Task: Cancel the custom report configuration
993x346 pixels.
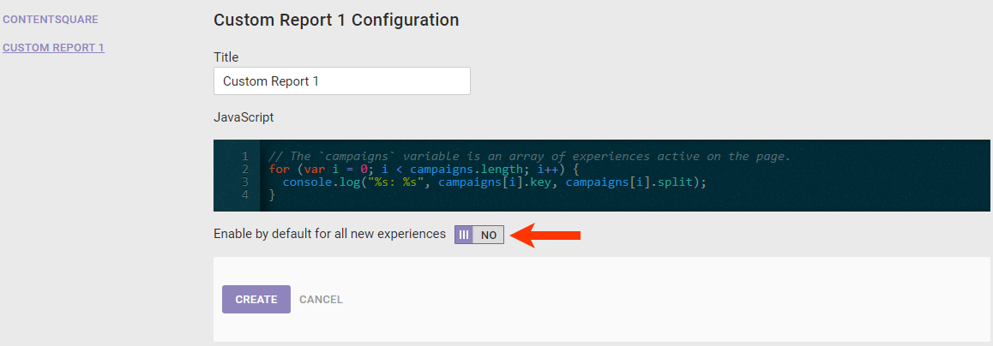Action: [x=321, y=300]
